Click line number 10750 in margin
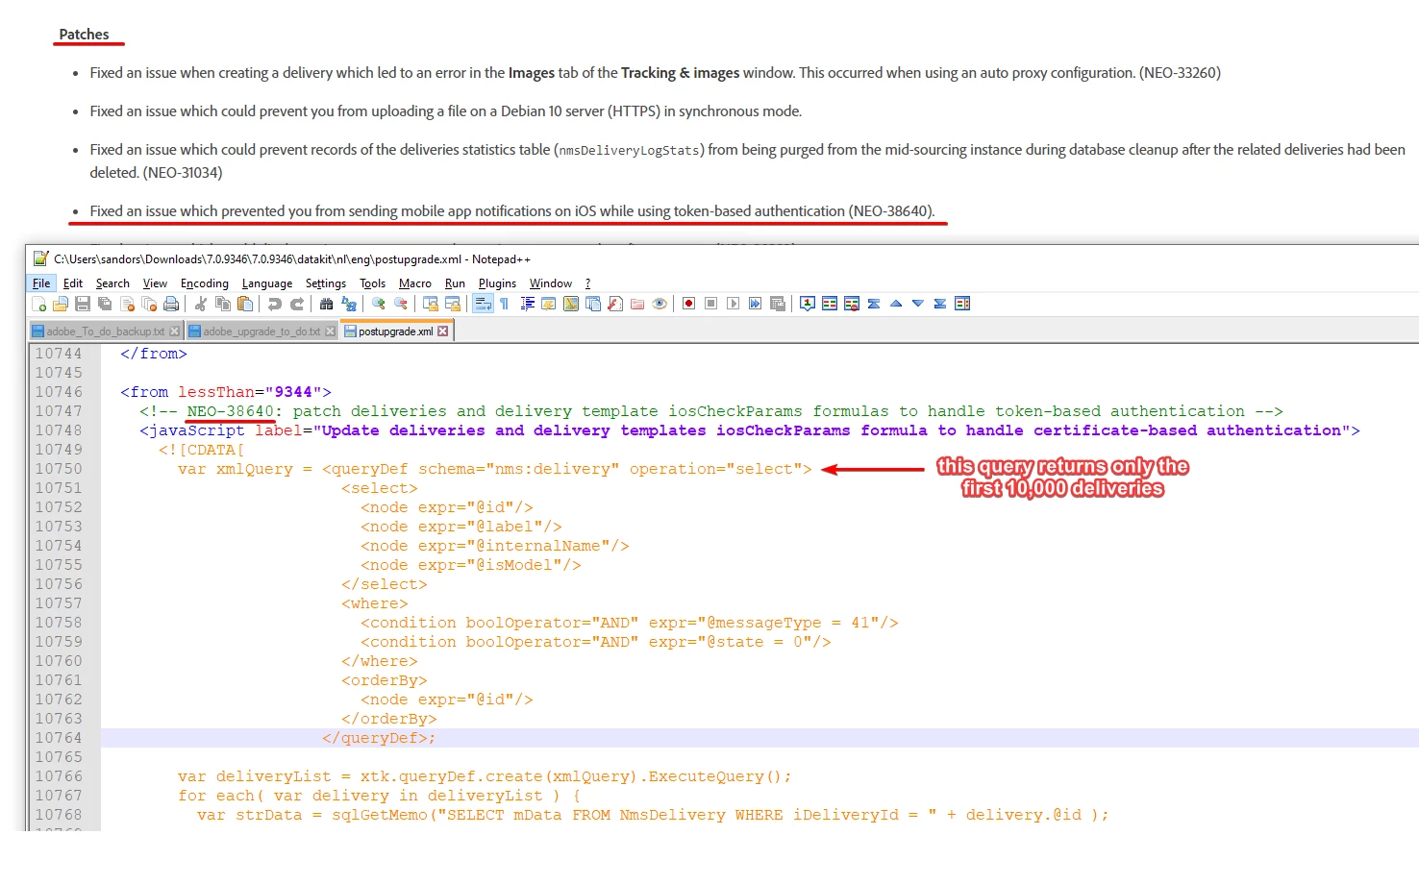Screen dimensions: 1419x884 coord(59,469)
